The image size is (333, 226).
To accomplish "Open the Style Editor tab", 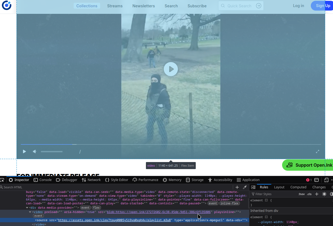I will pyautogui.click(x=117, y=180).
